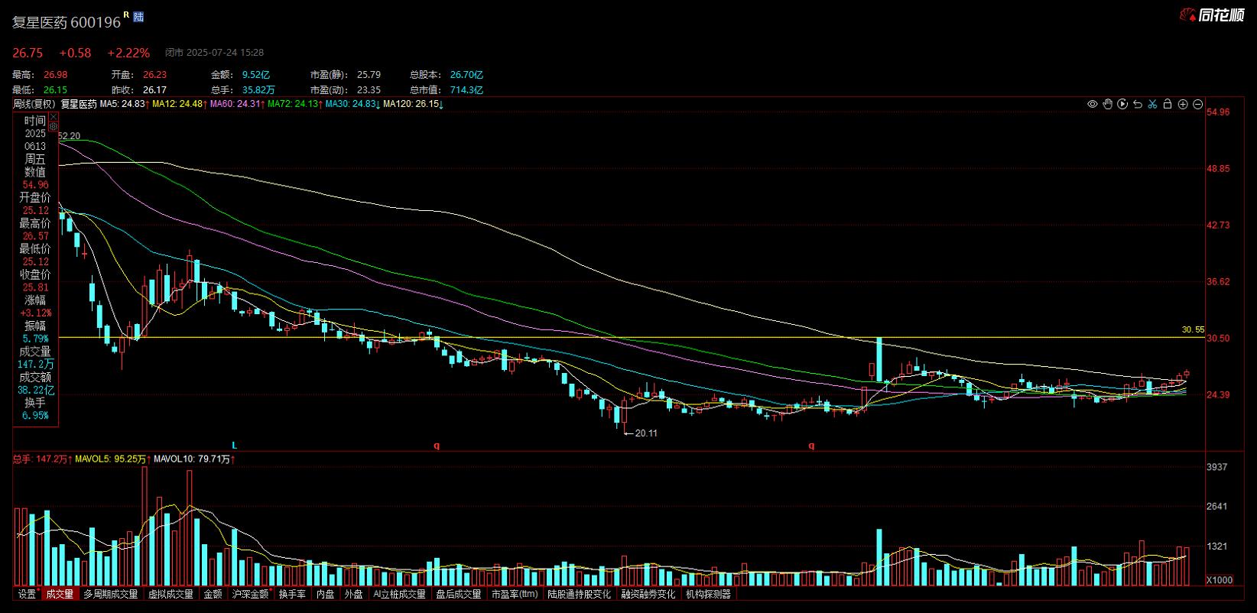Screen dimensions: 1257x613
Task: Zoom out with the minus circle icon
Action: click(1198, 104)
